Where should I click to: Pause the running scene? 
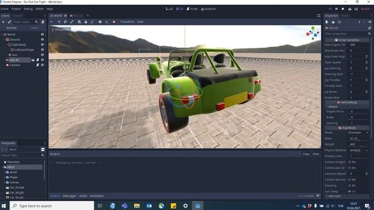coord(337,9)
